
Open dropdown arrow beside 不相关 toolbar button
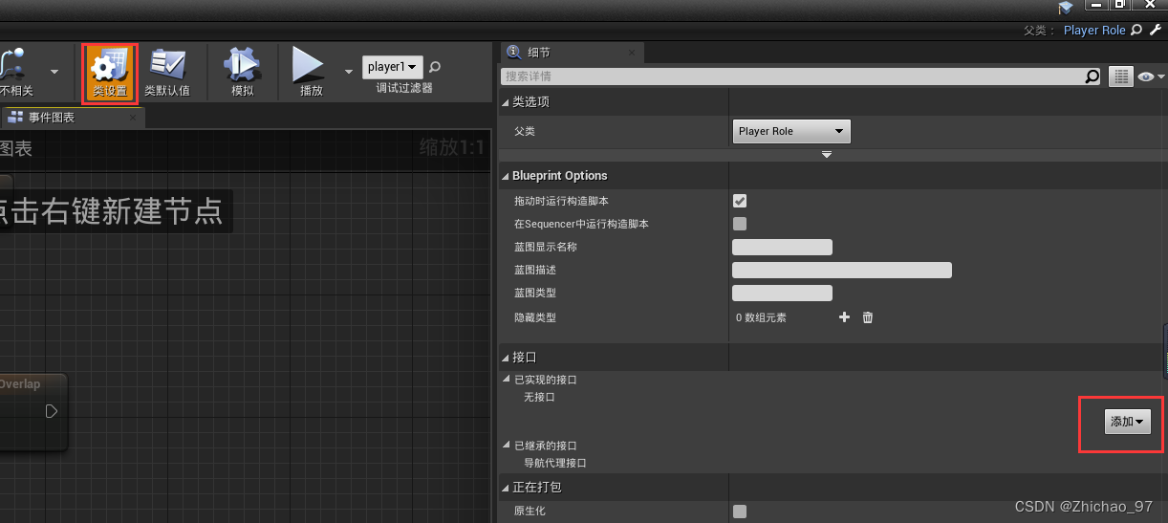[54, 72]
